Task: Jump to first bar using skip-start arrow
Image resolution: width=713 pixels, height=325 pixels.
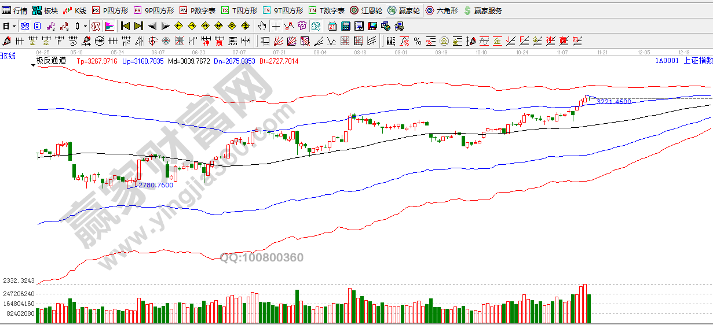Action: pyautogui.click(x=125, y=26)
